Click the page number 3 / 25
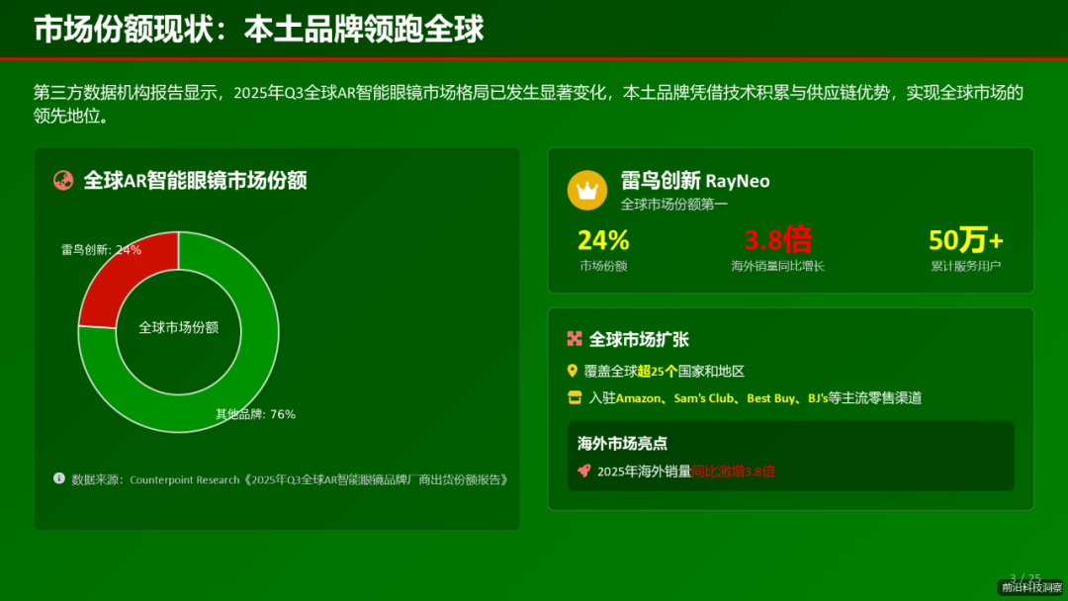 [1025, 578]
